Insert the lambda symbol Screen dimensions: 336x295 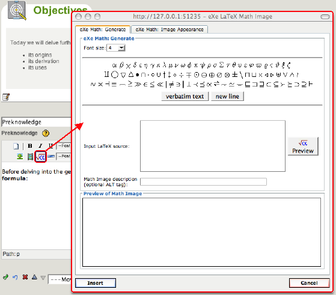point(165,65)
